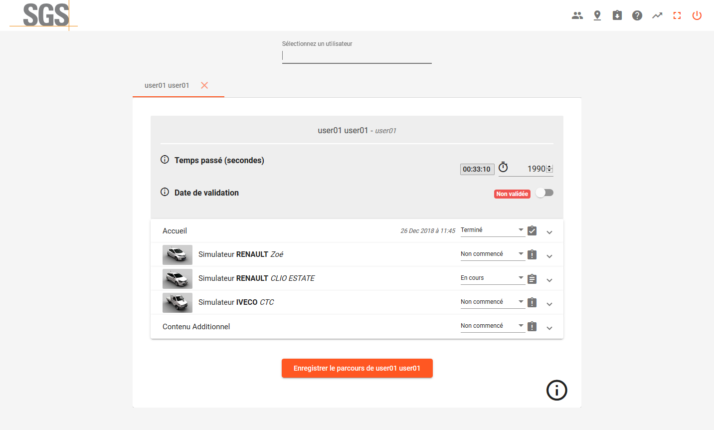Open the Accueil status dropdown showing Terminé
The image size is (714, 430).
[493, 230]
